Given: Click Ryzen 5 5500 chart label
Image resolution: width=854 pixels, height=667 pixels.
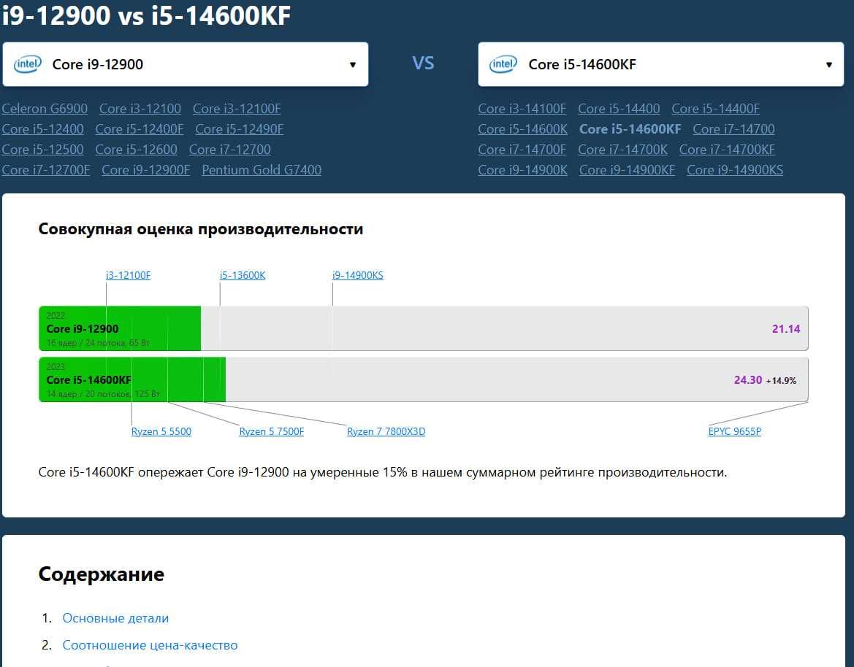Looking at the screenshot, I should 161,431.
